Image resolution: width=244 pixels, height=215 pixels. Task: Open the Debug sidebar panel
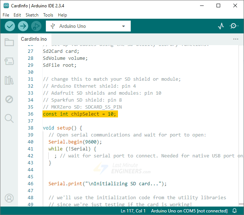9,99
